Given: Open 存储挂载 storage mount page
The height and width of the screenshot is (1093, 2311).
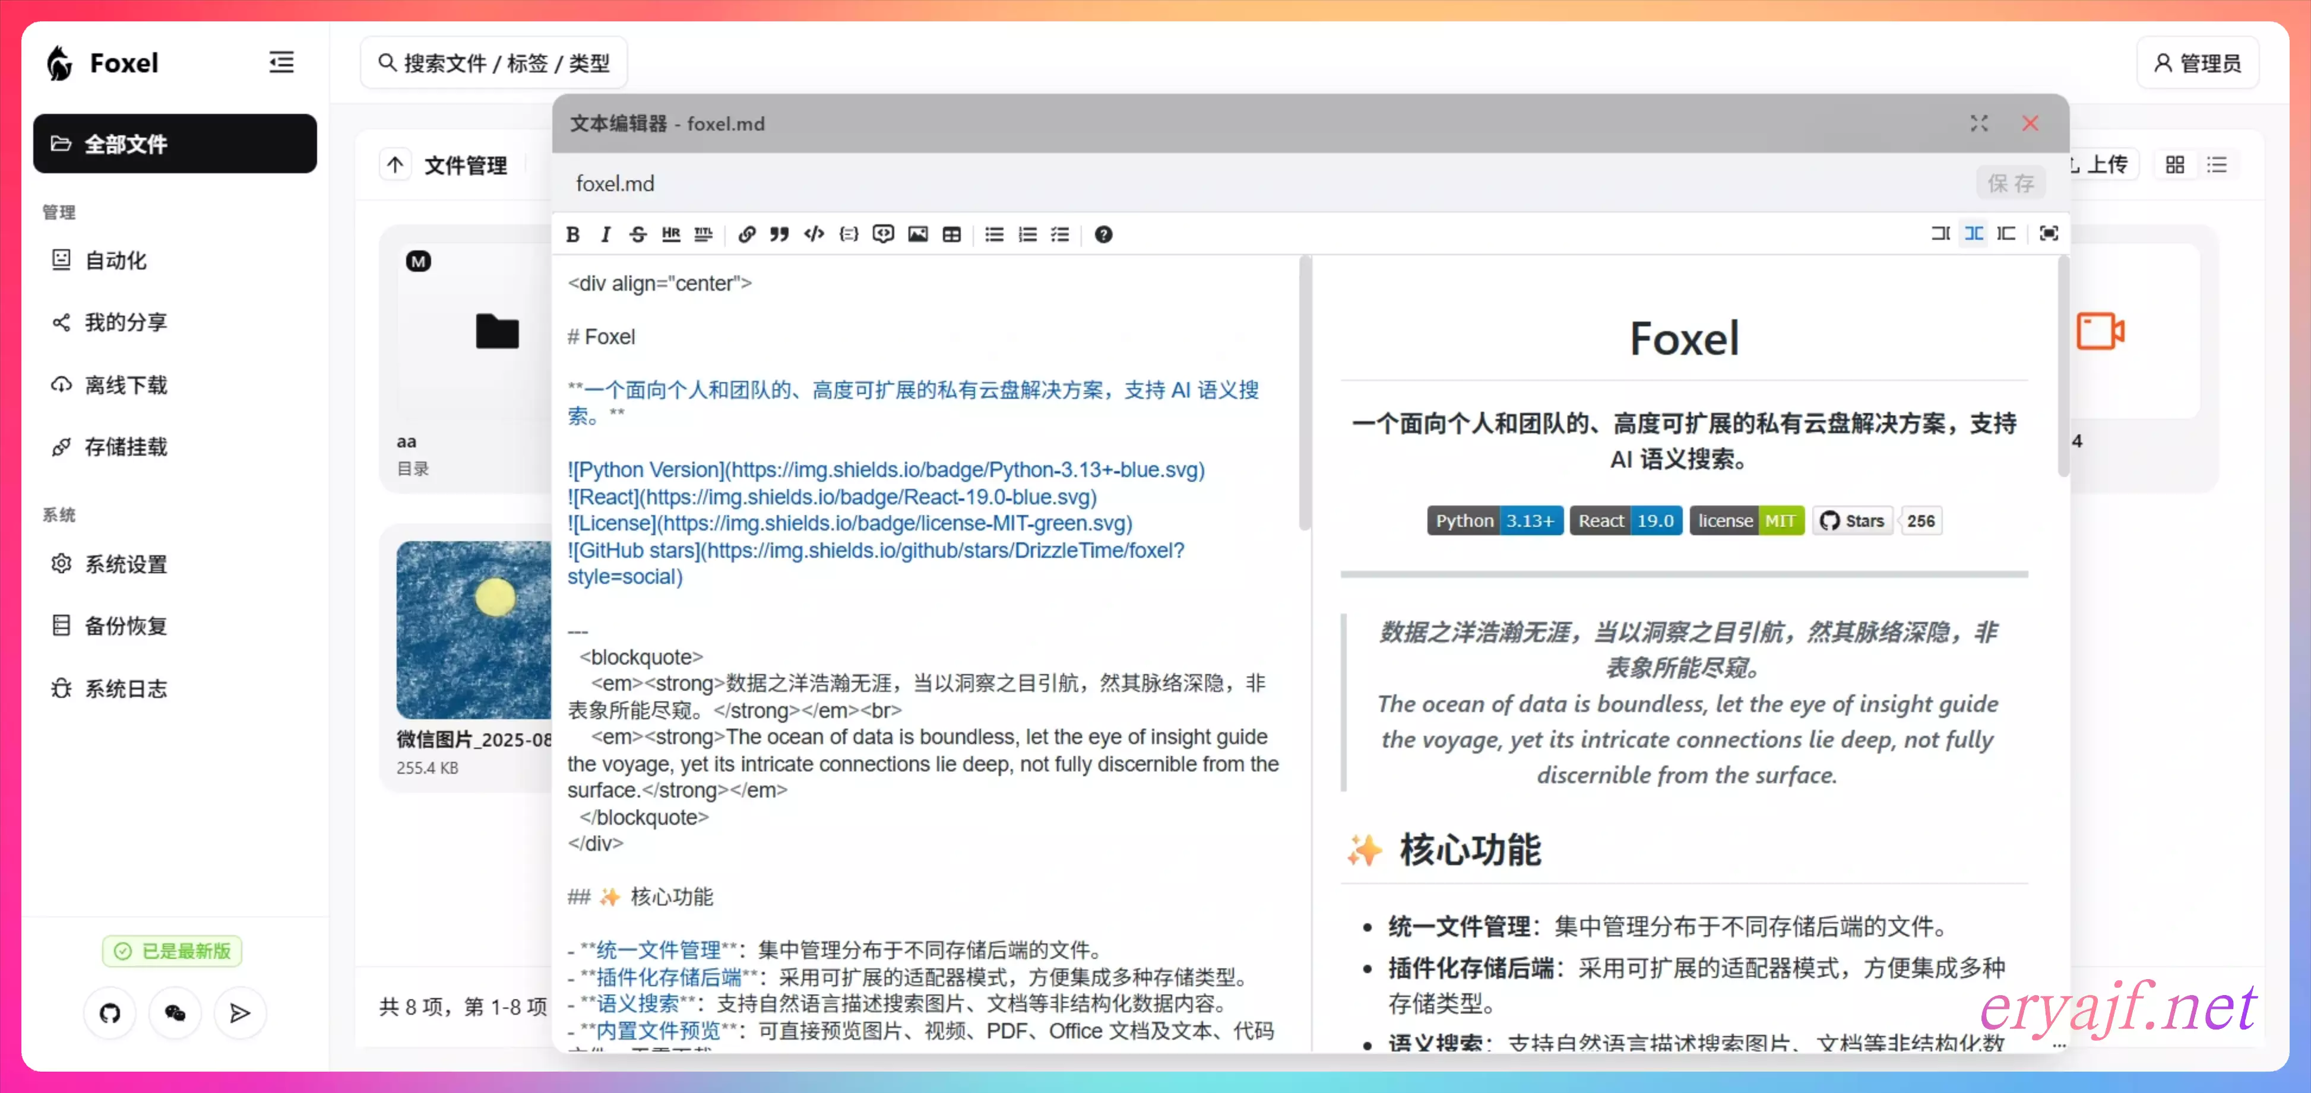Looking at the screenshot, I should 175,447.
